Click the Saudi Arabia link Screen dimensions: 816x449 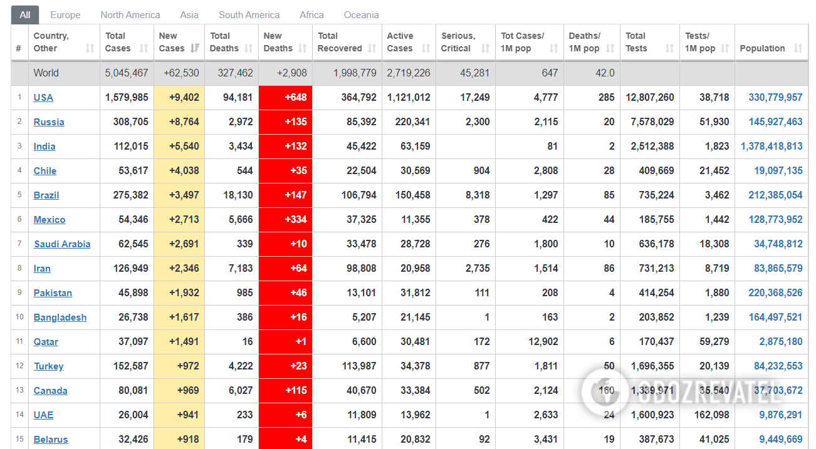pos(62,244)
